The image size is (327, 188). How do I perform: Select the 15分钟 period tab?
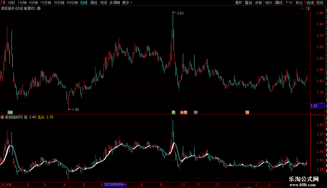point(46,3)
